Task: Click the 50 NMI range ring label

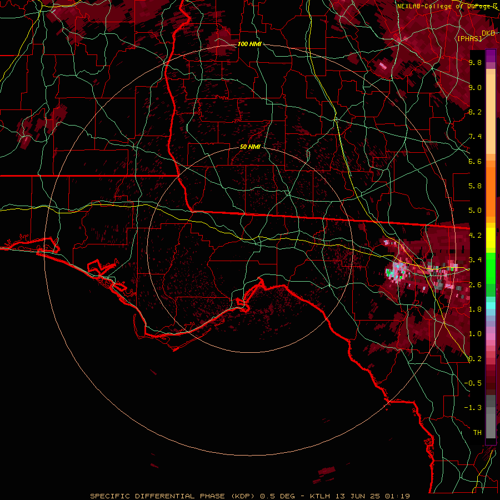Action: point(250,147)
